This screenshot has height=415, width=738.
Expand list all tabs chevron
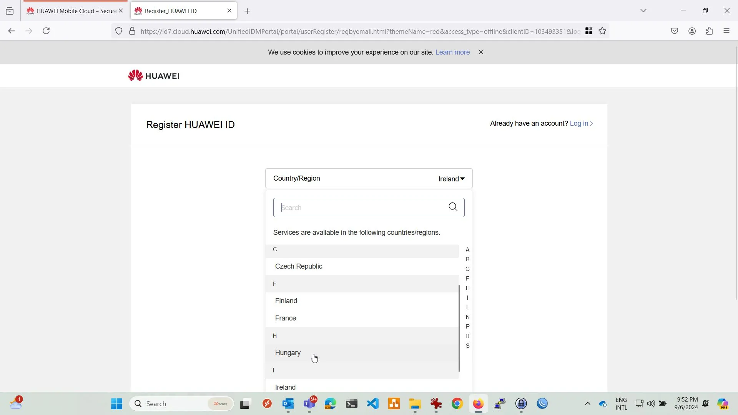coord(643,11)
